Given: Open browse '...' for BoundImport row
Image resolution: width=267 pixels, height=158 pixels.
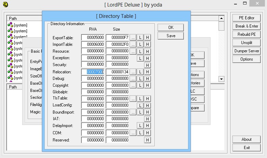Looking at the screenshot, I should [133, 112].
